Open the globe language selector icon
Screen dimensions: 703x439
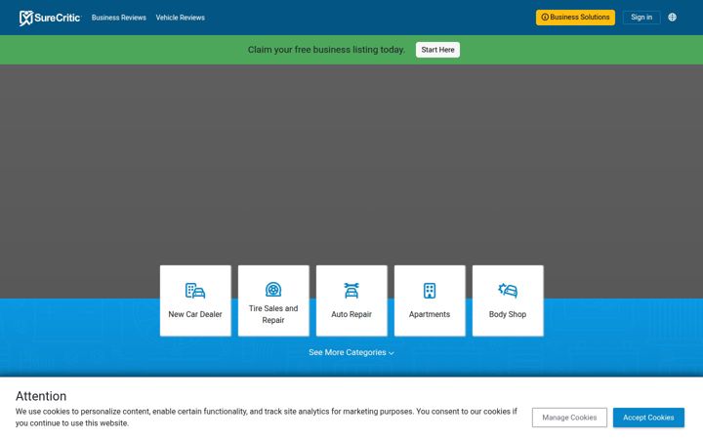click(x=672, y=17)
